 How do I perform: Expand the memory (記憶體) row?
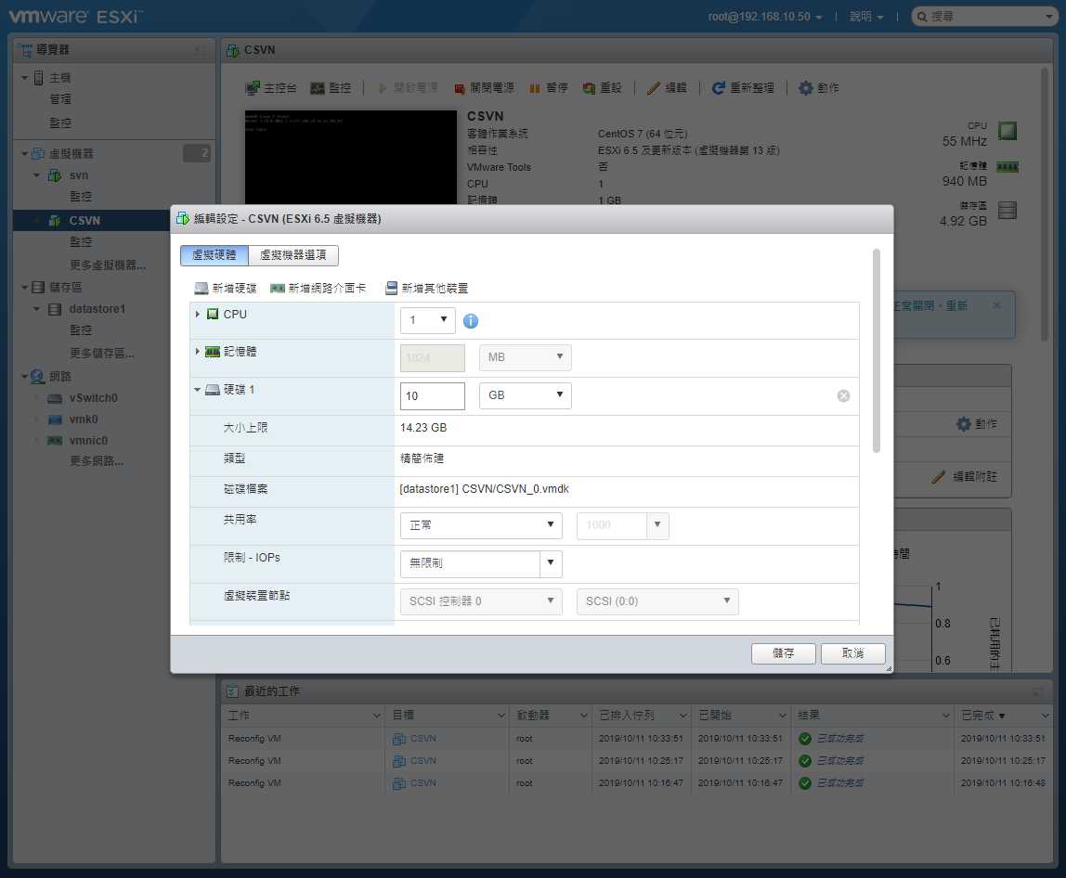[197, 352]
